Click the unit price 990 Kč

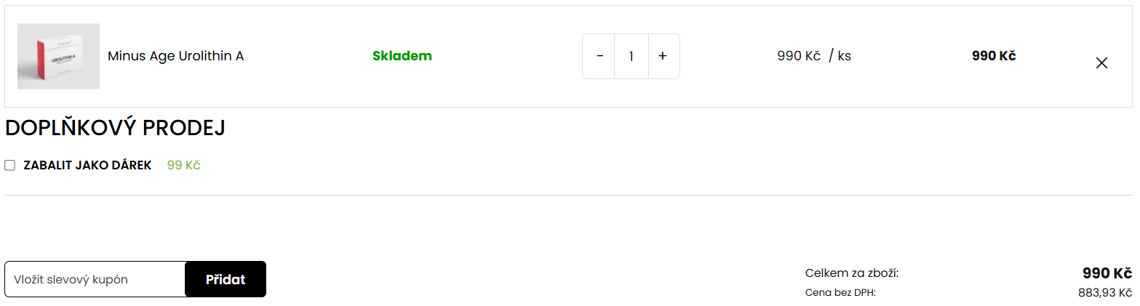tap(798, 56)
